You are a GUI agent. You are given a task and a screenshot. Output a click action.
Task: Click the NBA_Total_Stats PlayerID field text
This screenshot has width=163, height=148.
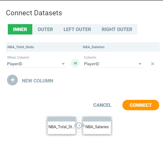15,64
